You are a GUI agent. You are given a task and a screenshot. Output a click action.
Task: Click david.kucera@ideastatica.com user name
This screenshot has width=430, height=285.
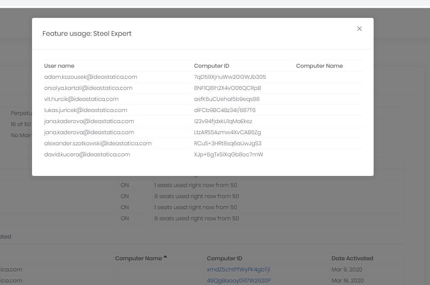coord(87,154)
